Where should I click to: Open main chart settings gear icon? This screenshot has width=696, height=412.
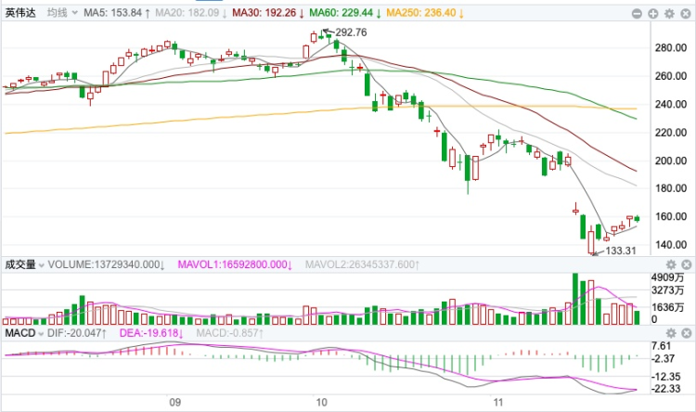669,14
